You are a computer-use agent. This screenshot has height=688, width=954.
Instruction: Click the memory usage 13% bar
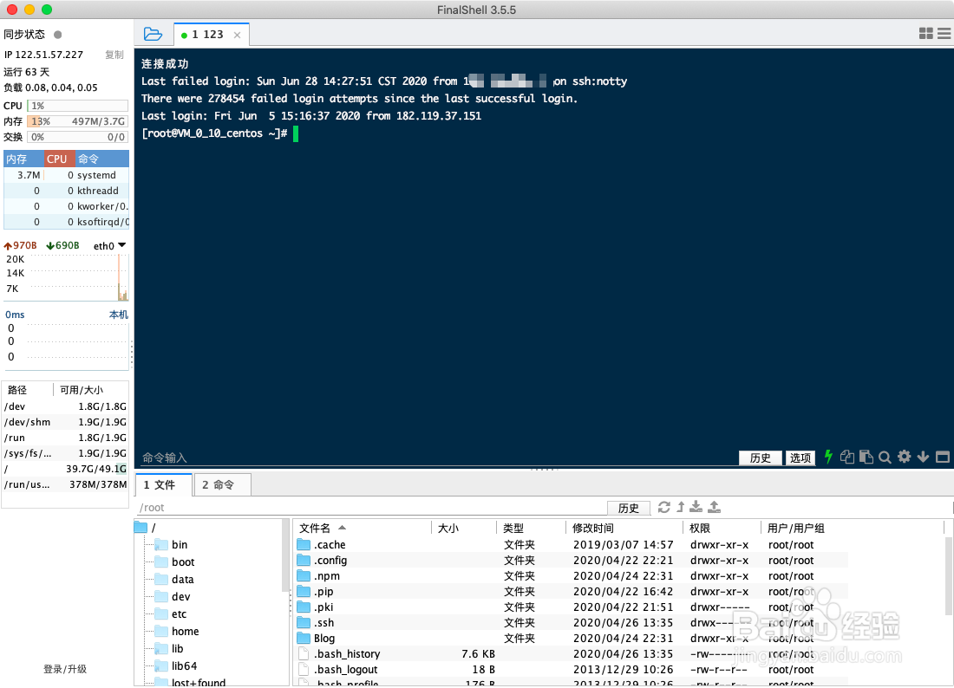(78, 121)
